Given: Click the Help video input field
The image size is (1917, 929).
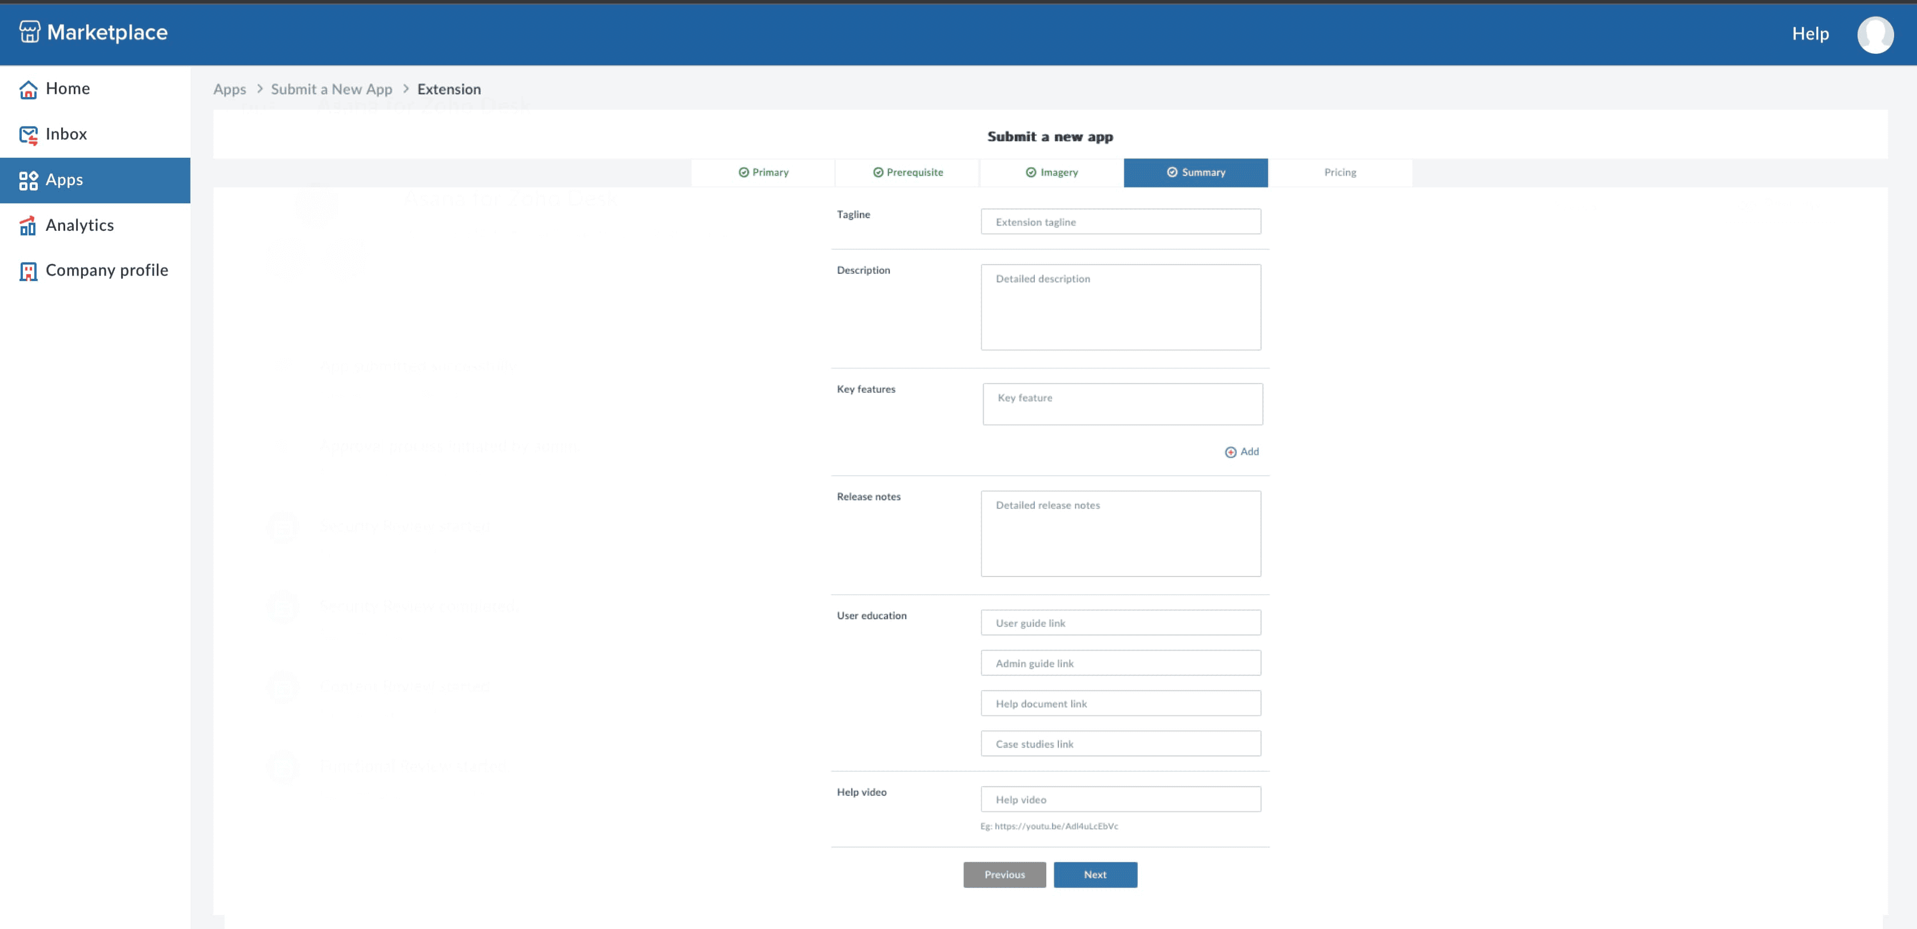Looking at the screenshot, I should [1121, 799].
